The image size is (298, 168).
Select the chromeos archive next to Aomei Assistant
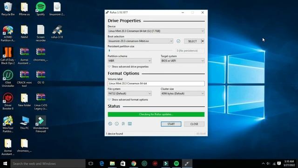point(41,55)
